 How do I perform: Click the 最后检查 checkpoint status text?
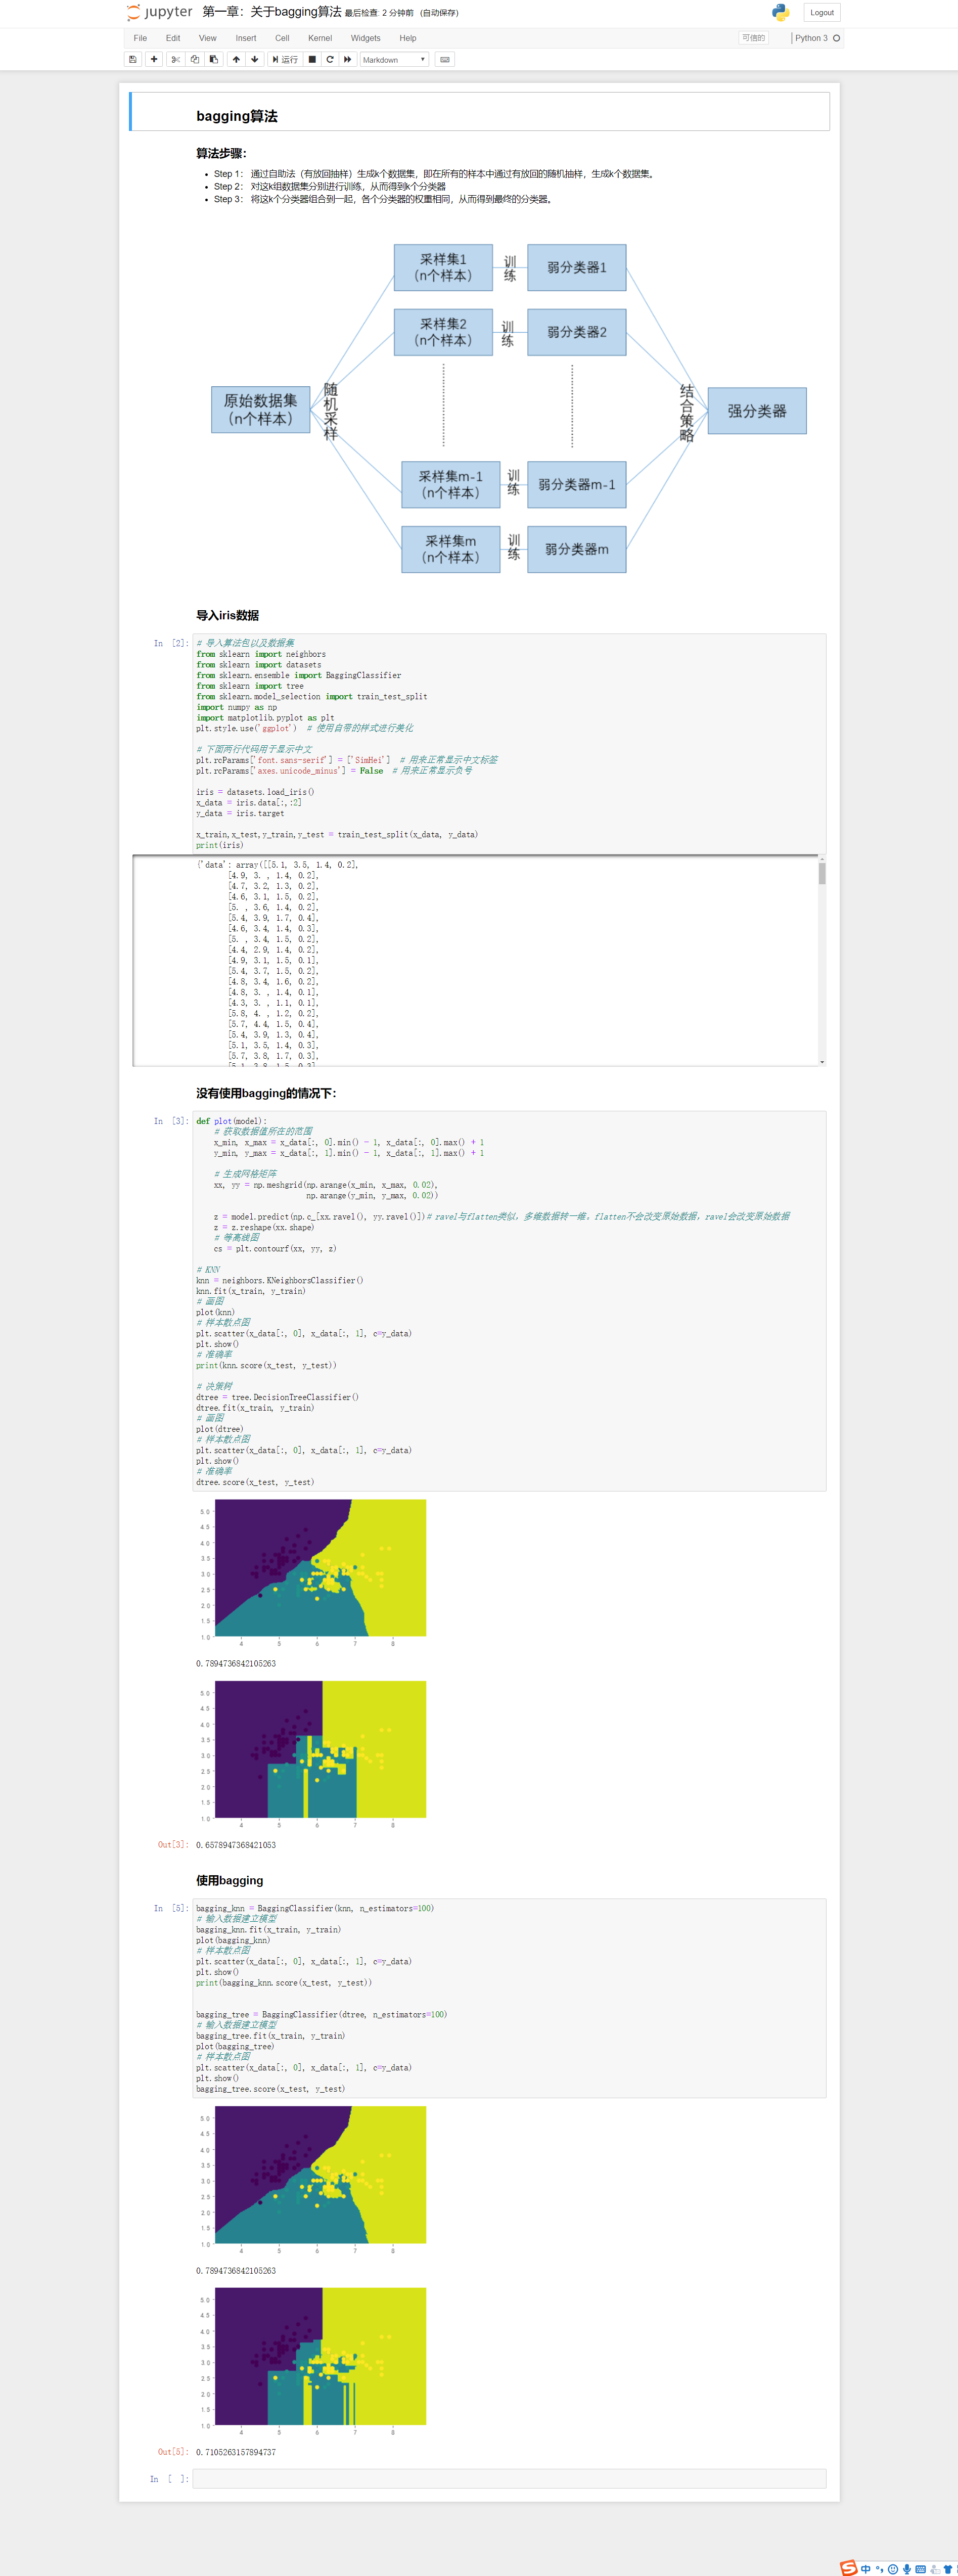[379, 13]
